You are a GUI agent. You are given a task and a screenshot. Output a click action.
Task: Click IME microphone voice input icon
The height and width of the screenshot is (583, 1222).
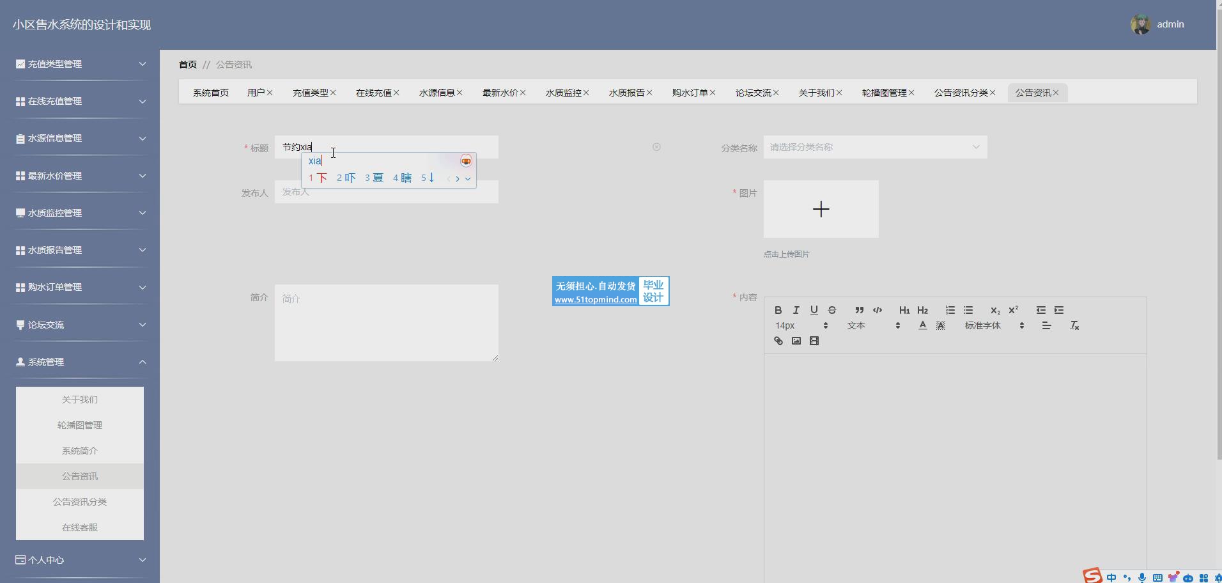(x=1142, y=578)
